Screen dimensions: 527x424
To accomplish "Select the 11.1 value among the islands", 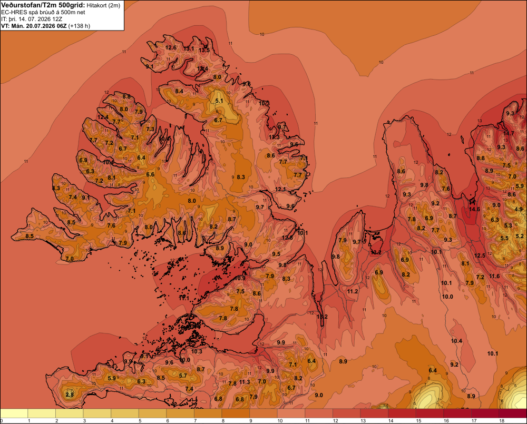I will click(x=183, y=298).
